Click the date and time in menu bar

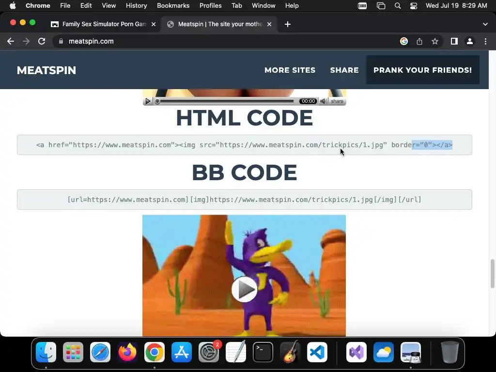456,6
